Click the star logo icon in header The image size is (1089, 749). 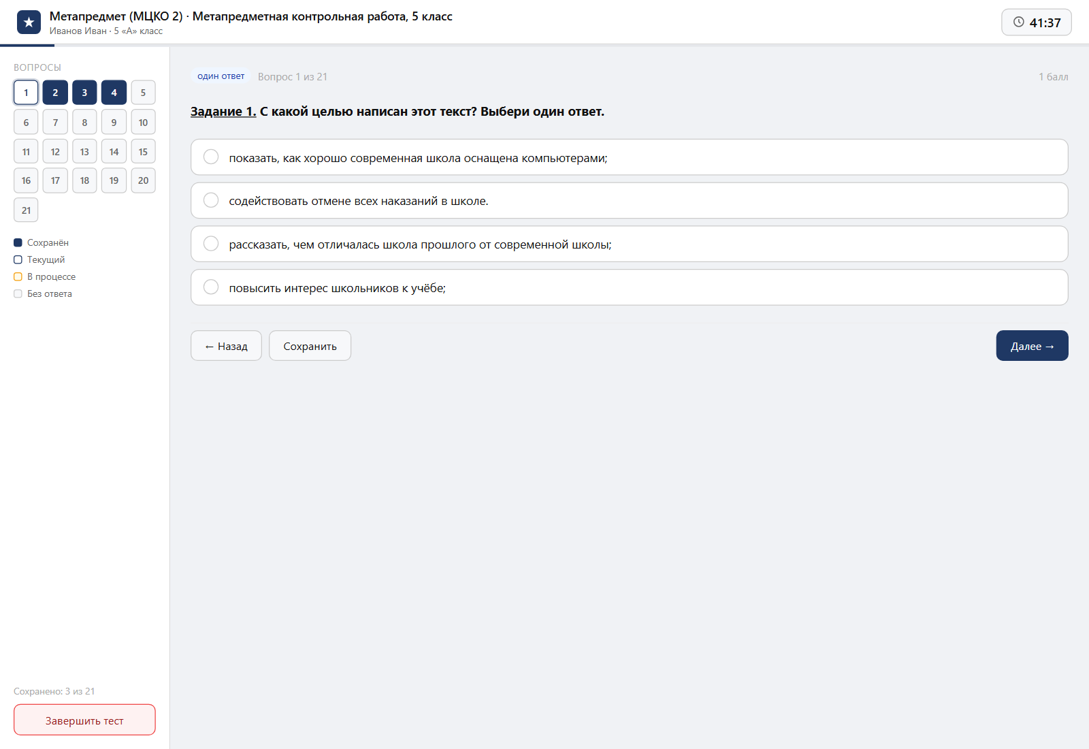[x=29, y=22]
